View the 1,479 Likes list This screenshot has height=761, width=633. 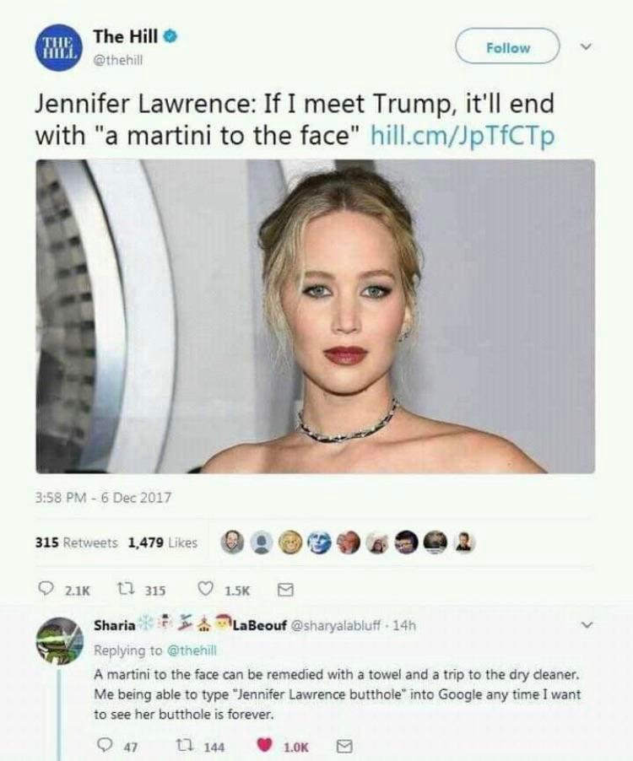pyautogui.click(x=163, y=542)
